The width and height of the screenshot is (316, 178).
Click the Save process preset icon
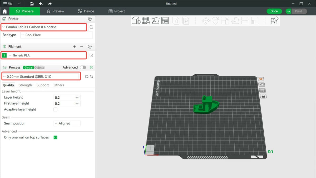tap(87, 77)
